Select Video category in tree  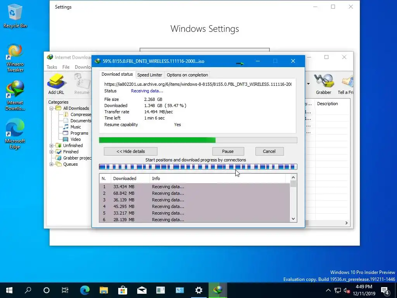72,139
